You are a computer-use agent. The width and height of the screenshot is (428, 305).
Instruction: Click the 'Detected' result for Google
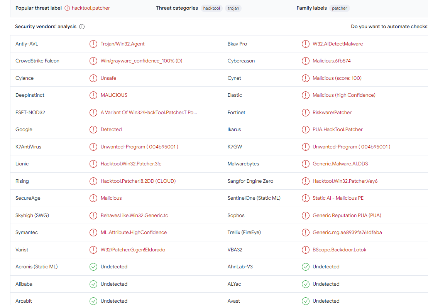coord(111,130)
